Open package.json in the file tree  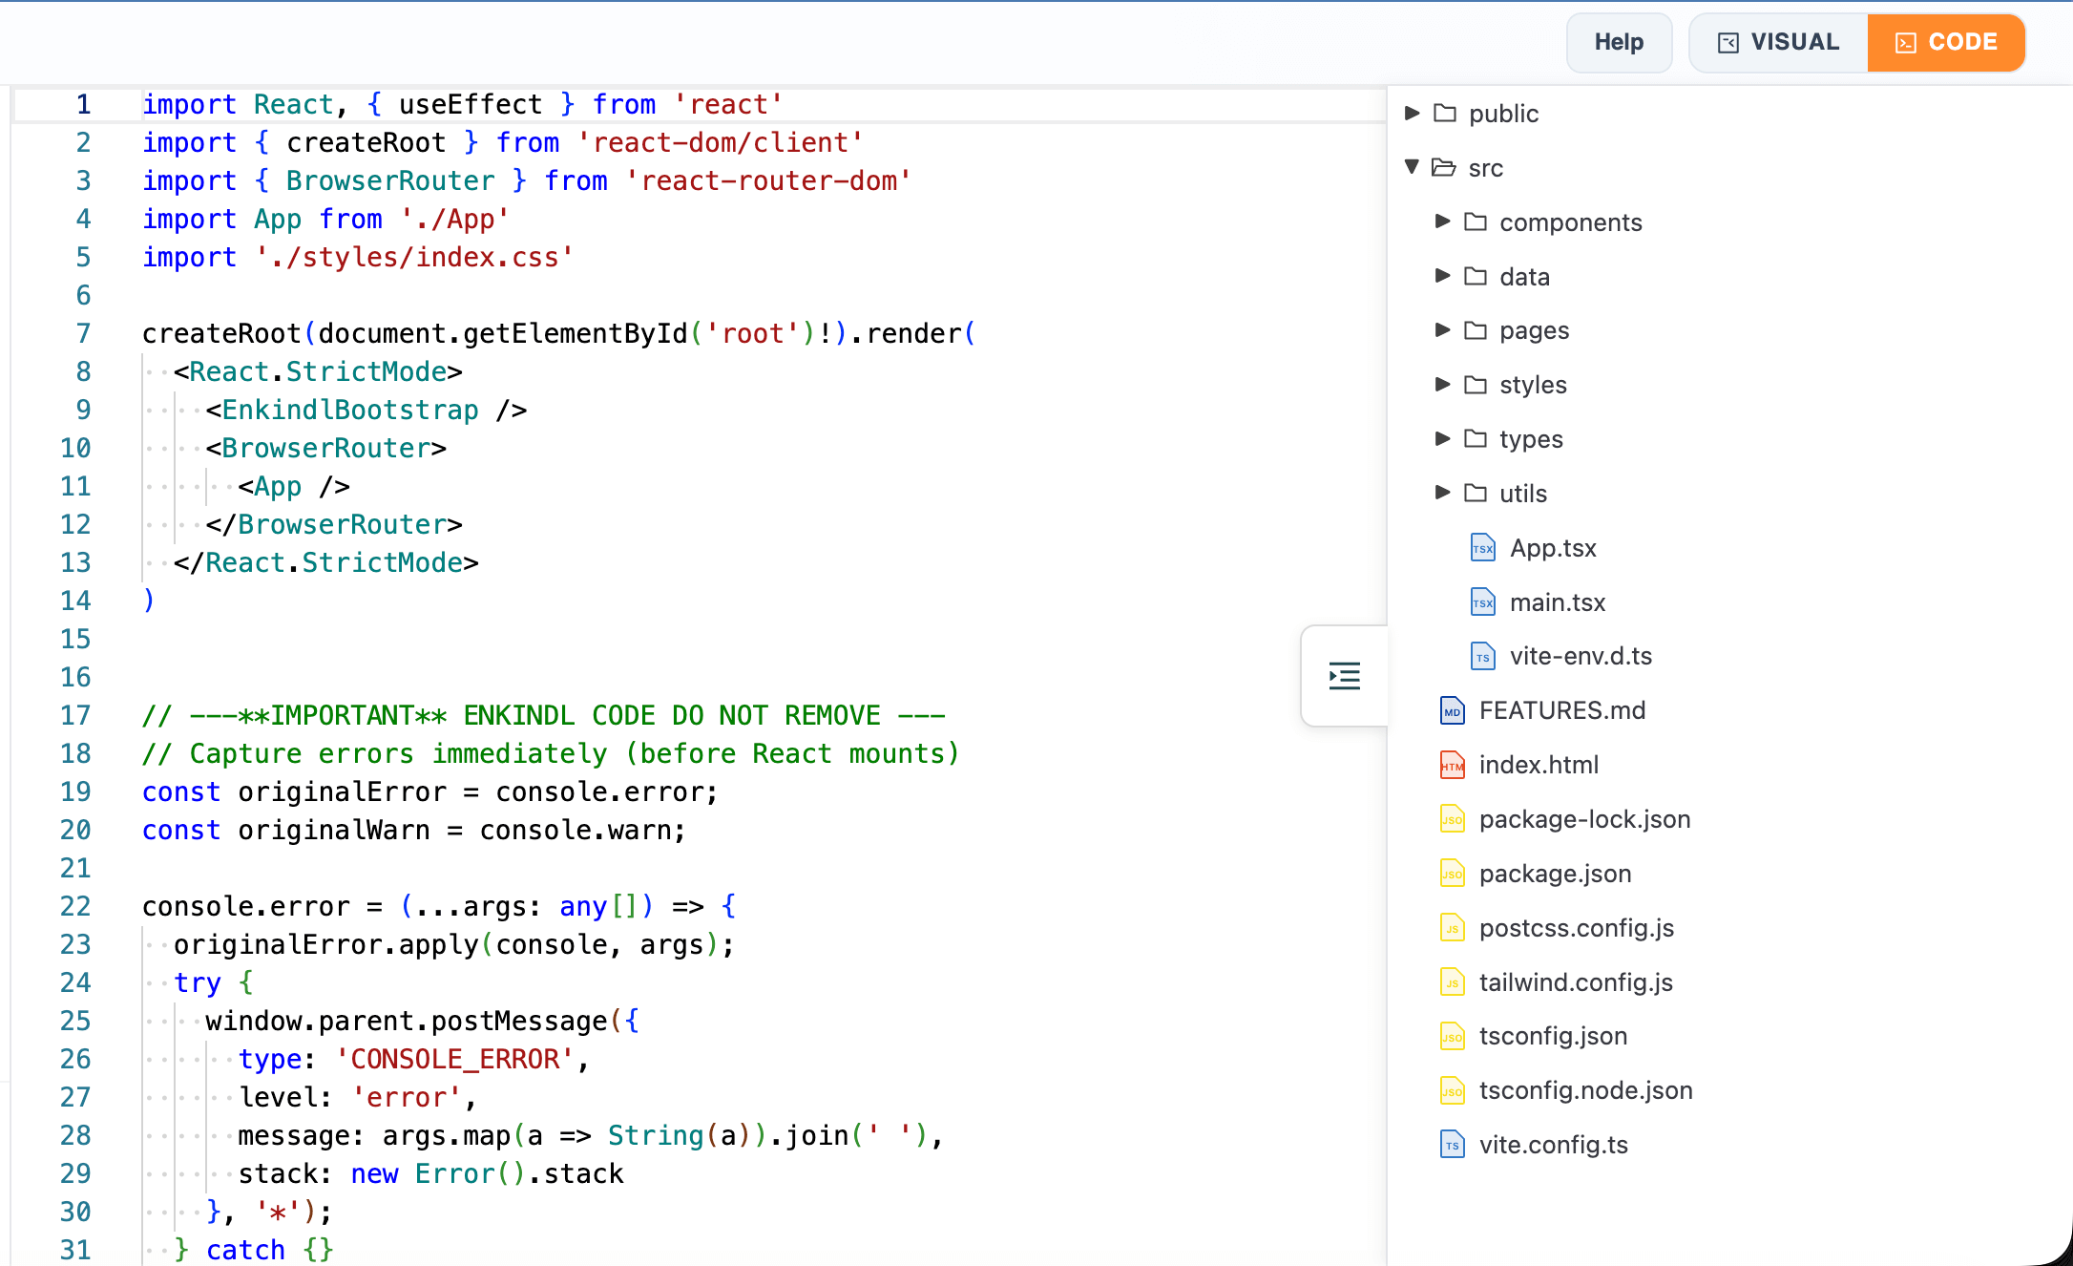pos(1555,874)
